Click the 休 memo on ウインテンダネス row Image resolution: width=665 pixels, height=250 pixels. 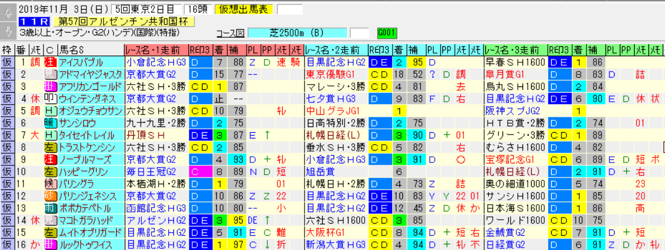point(35,99)
